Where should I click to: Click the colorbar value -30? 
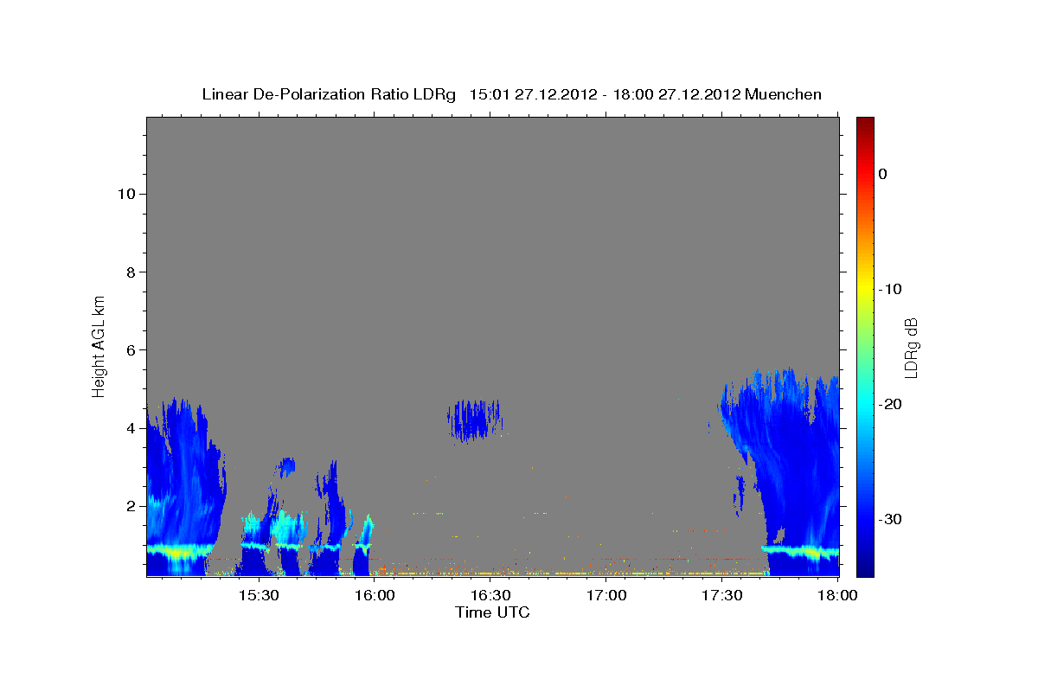890,519
